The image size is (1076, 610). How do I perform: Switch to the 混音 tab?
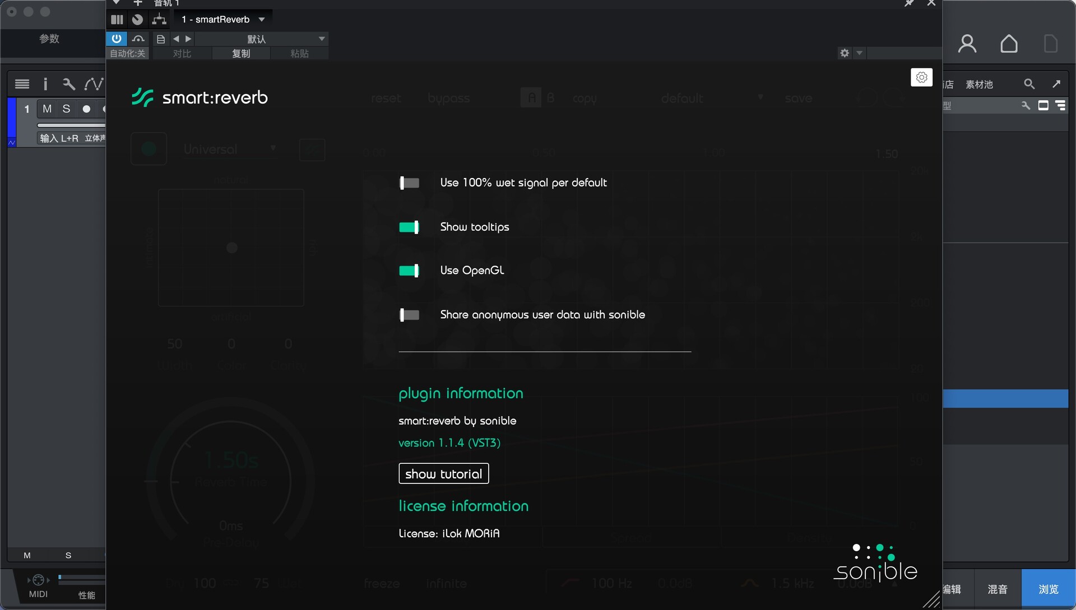point(997,589)
